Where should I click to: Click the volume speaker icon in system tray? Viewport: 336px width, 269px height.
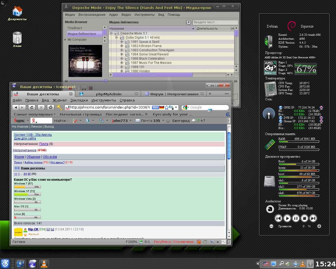pyautogui.click(x=288, y=264)
